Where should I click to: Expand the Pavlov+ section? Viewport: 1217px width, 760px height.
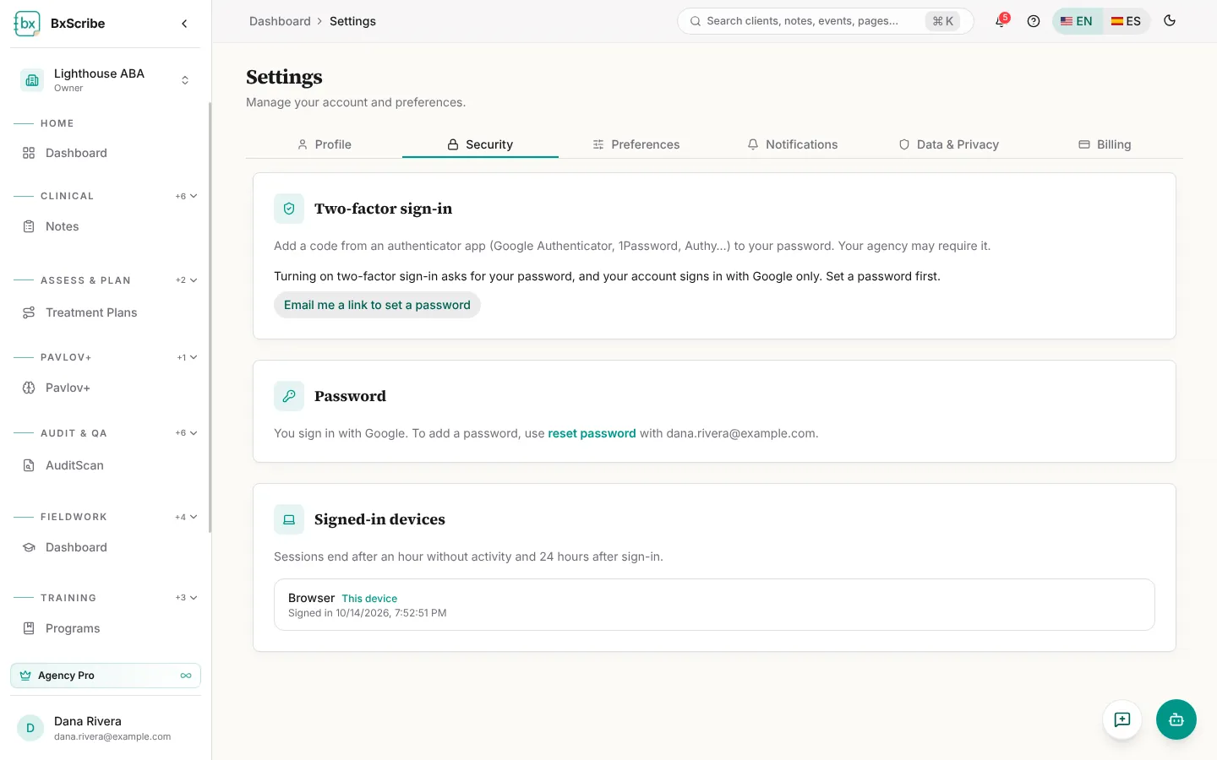tap(188, 357)
